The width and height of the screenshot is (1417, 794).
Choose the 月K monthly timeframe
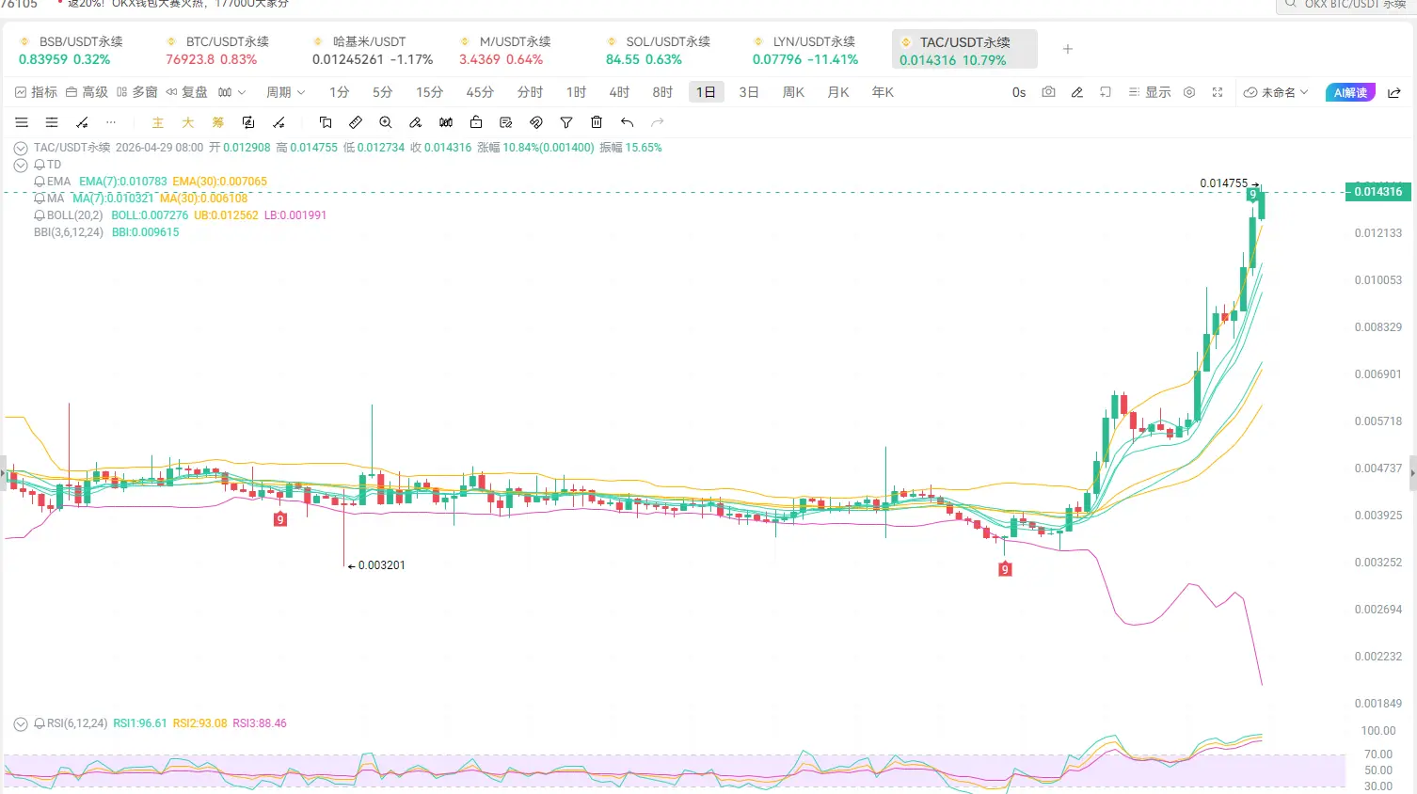pyautogui.click(x=838, y=92)
